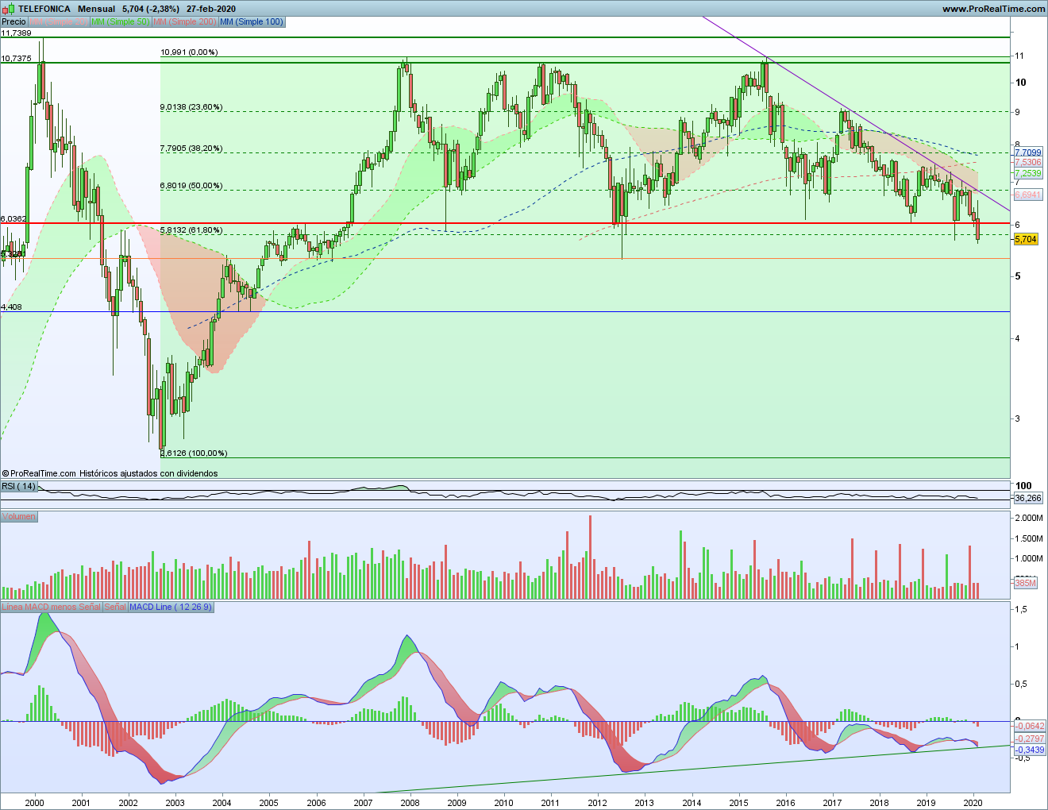Click the 6,8019 (50,00%) Fibonacci label
Image resolution: width=1048 pixels, height=810 pixels.
191,186
